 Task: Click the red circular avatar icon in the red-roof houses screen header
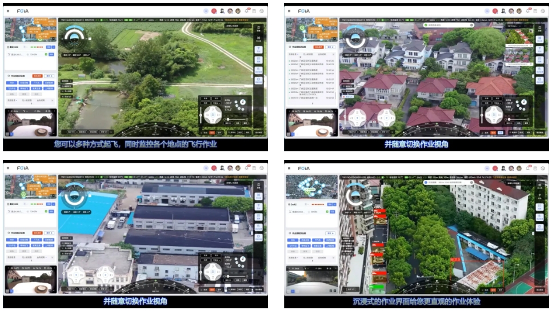(x=495, y=11)
